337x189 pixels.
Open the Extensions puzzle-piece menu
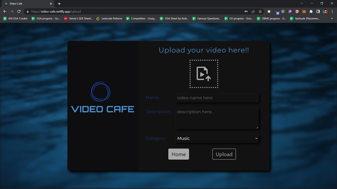click(311, 11)
